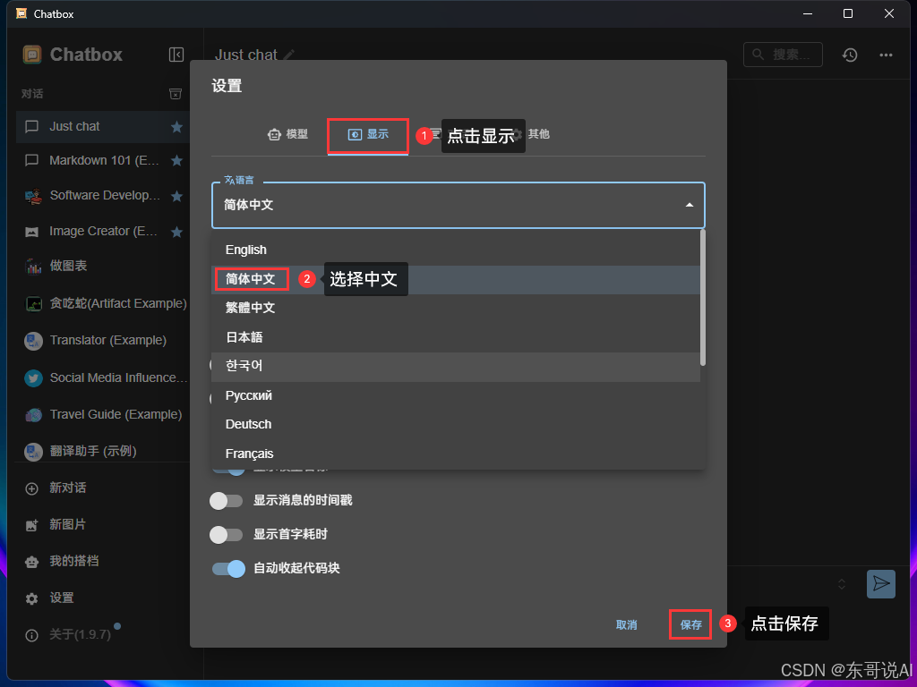Image resolution: width=917 pixels, height=687 pixels.
Task: Click the 新图片 image icon
Action: tap(31, 525)
